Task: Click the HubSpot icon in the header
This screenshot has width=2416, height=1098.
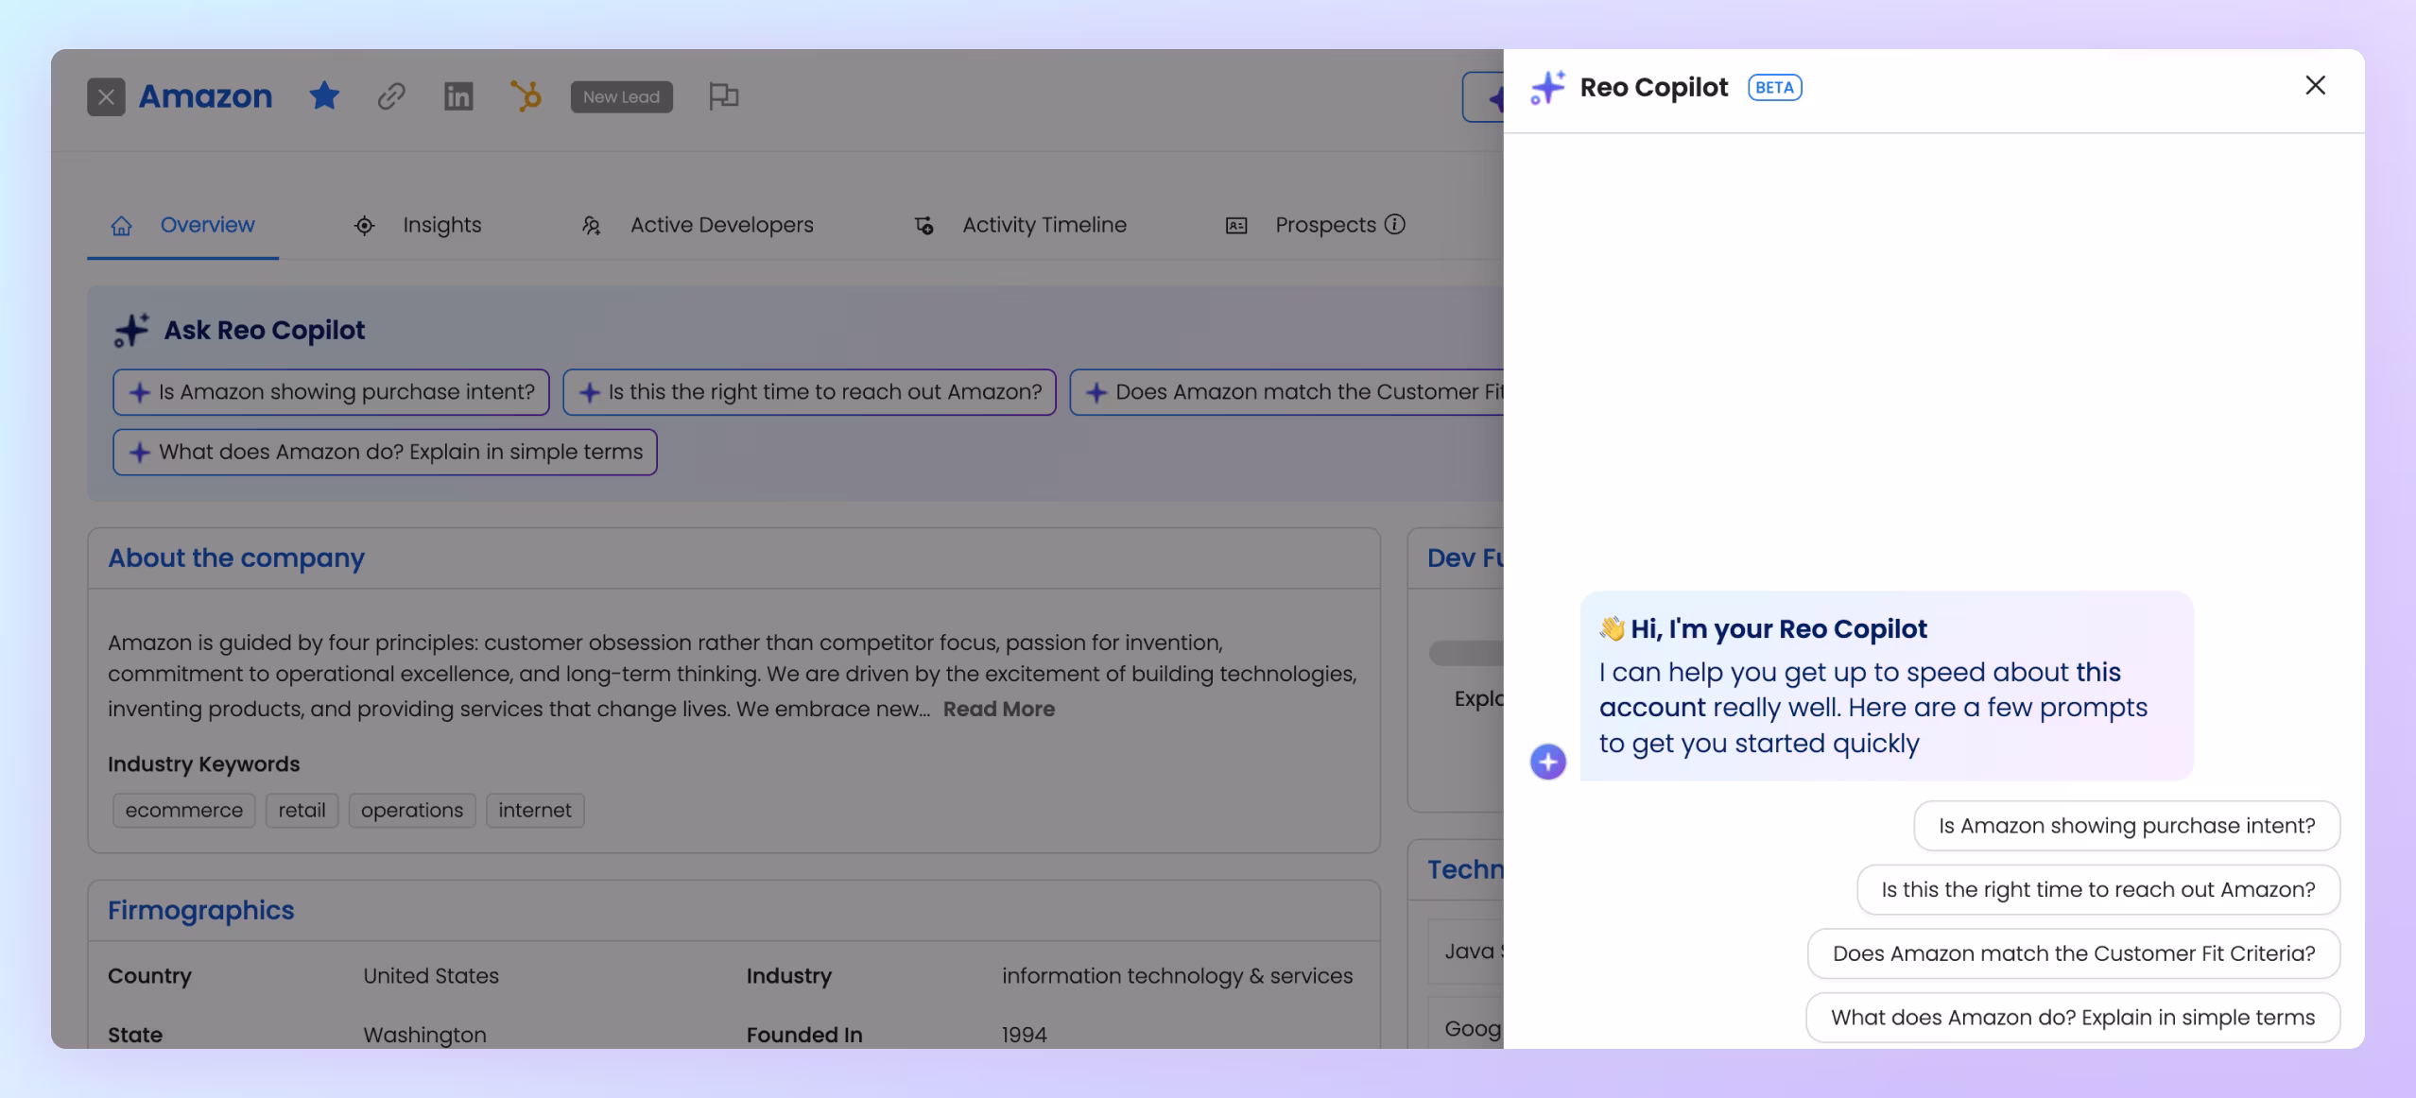Action: coord(526,95)
